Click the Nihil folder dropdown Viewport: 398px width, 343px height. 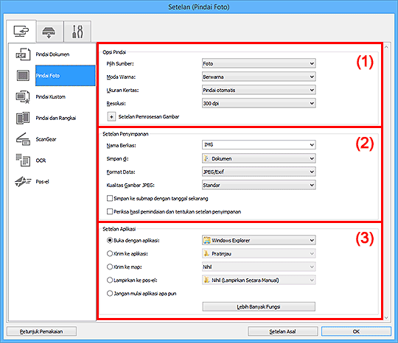259,266
